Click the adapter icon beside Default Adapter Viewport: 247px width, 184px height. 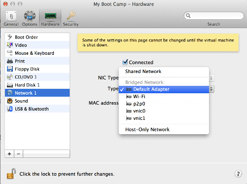coord(129,89)
